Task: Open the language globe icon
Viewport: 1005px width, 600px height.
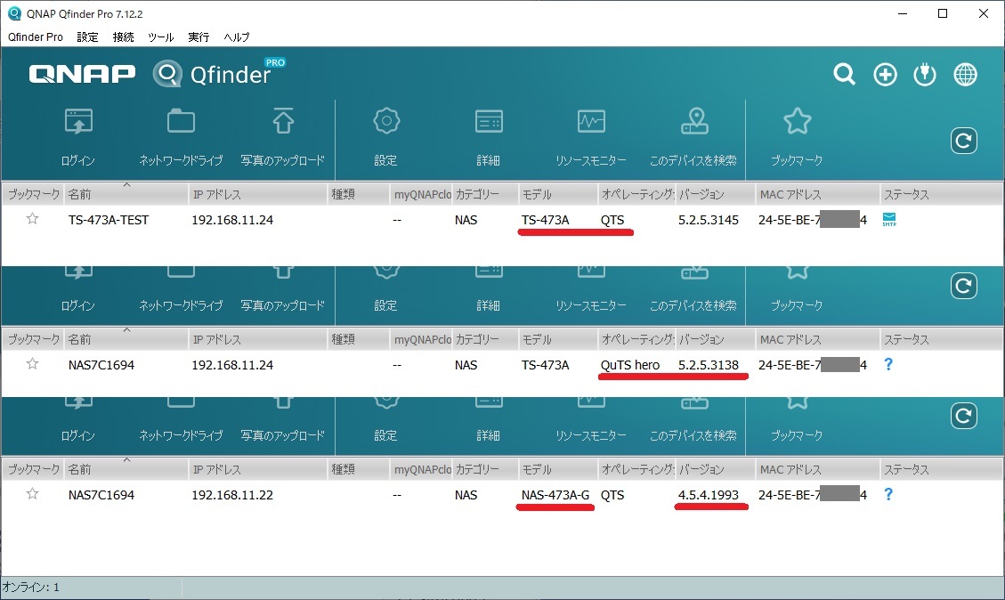Action: (965, 75)
